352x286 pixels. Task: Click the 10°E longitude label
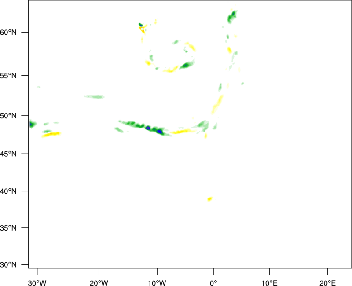tap(269, 283)
